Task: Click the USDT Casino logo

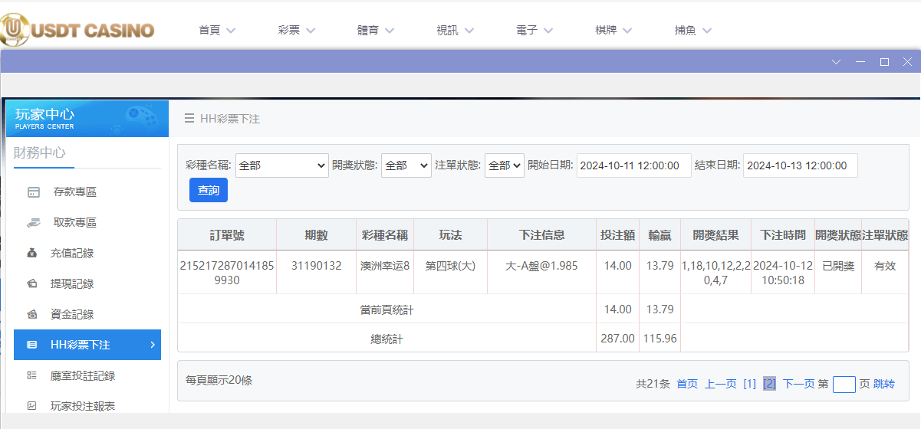Action: pyautogui.click(x=78, y=29)
